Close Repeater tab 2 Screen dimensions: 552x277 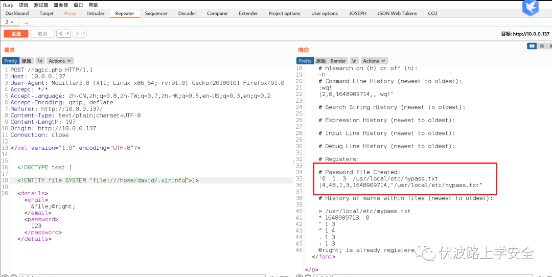(12, 22)
